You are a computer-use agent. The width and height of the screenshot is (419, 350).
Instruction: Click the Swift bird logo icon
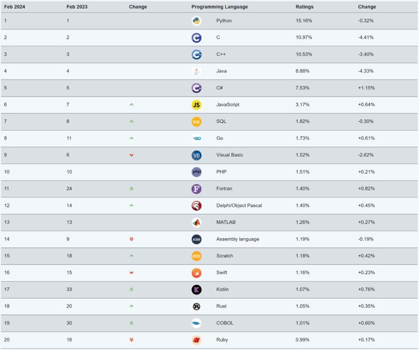pos(196,273)
